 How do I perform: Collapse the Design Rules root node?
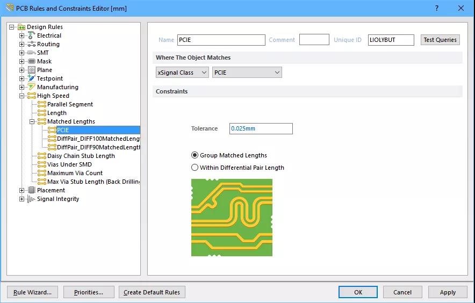tap(11, 27)
